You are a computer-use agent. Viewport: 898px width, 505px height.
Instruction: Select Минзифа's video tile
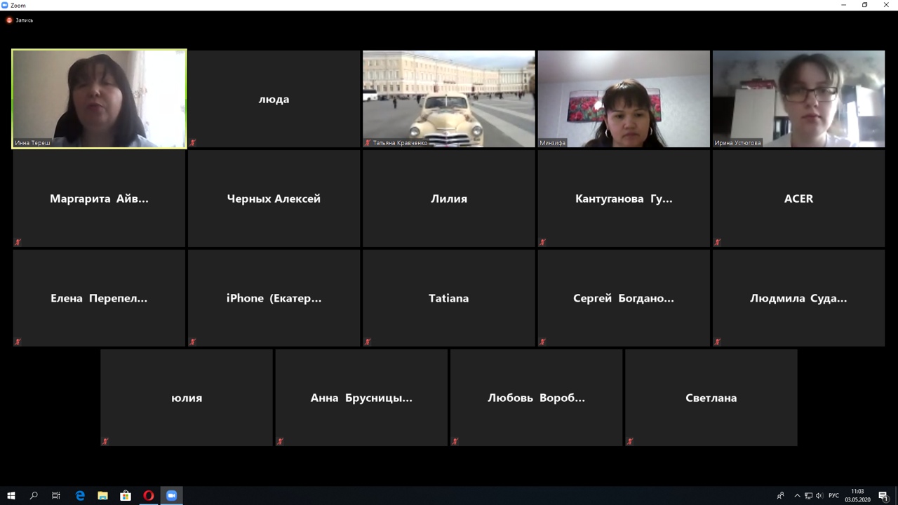[x=624, y=98]
